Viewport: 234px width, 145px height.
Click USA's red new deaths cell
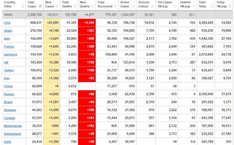87,23
